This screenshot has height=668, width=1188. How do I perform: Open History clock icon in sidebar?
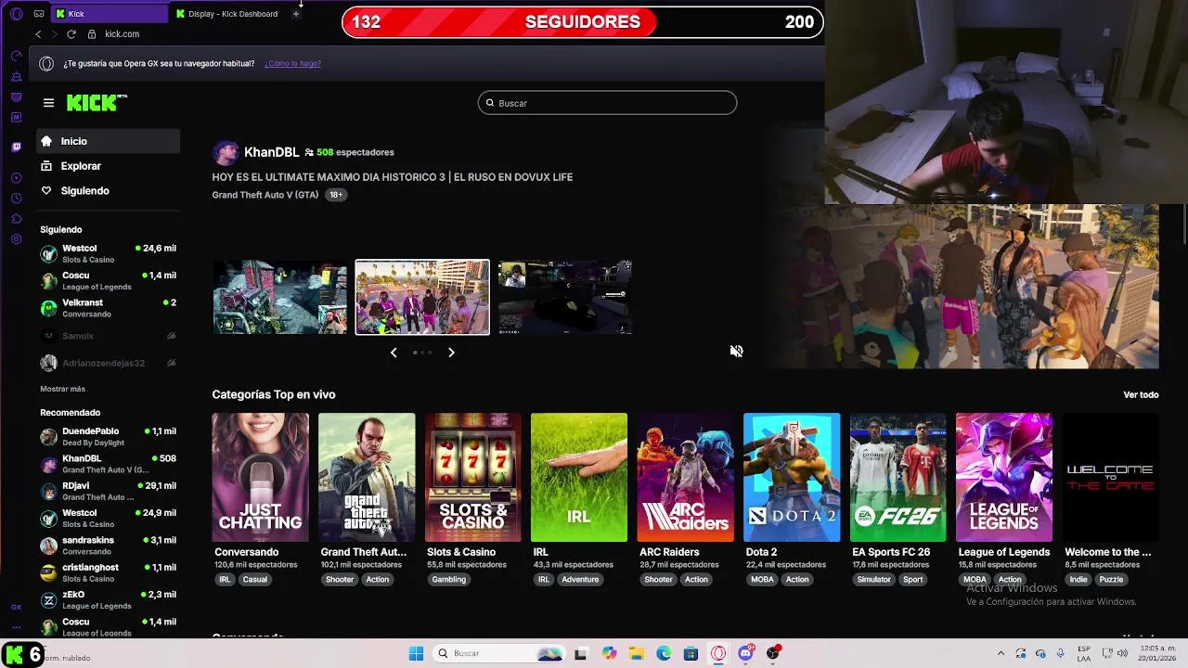tap(16, 198)
